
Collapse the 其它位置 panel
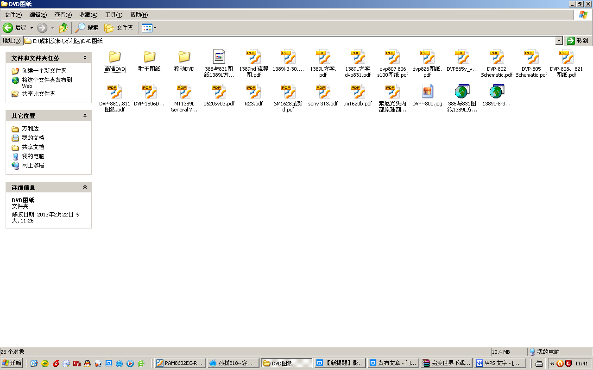coord(85,116)
